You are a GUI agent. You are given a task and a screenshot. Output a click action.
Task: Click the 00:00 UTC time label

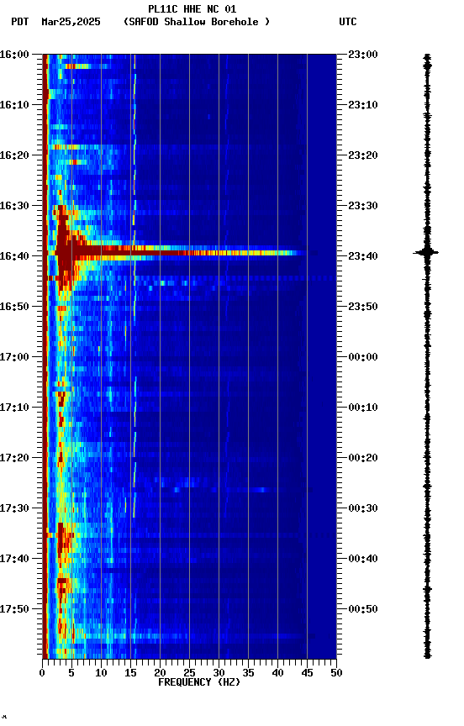[363, 357]
